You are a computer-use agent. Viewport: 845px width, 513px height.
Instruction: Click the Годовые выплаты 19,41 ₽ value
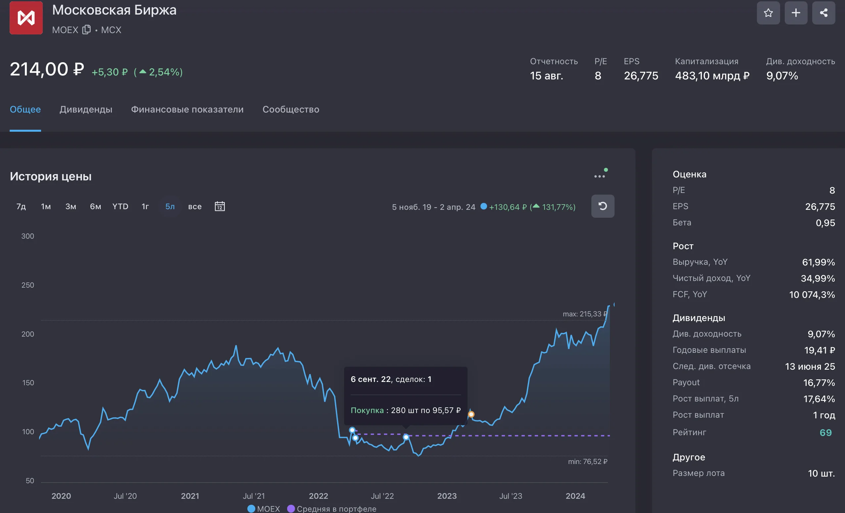click(820, 350)
